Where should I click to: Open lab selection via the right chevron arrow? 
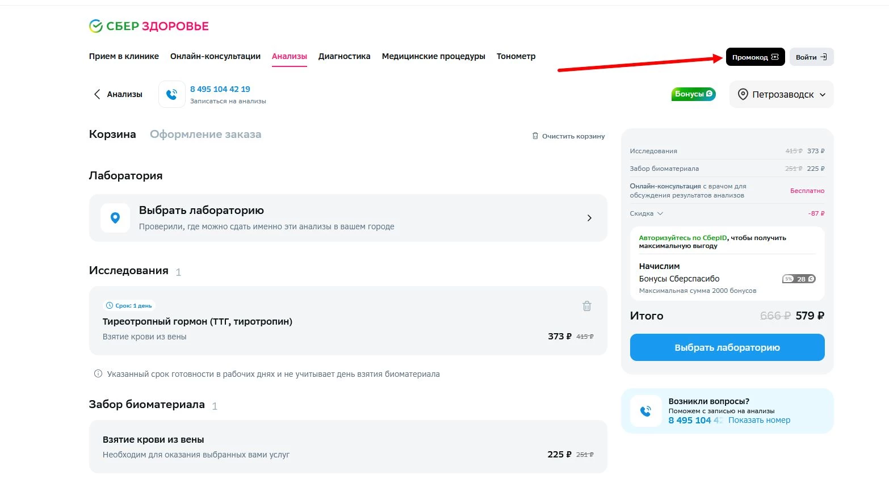click(x=589, y=218)
